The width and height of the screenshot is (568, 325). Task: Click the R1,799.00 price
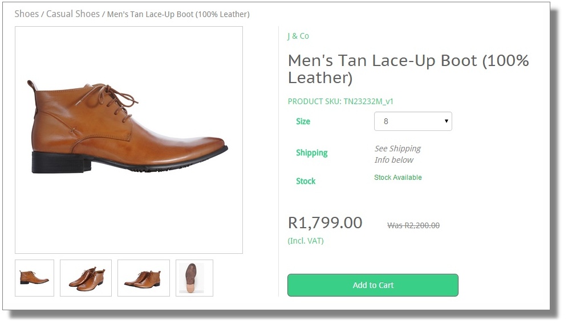coord(325,223)
